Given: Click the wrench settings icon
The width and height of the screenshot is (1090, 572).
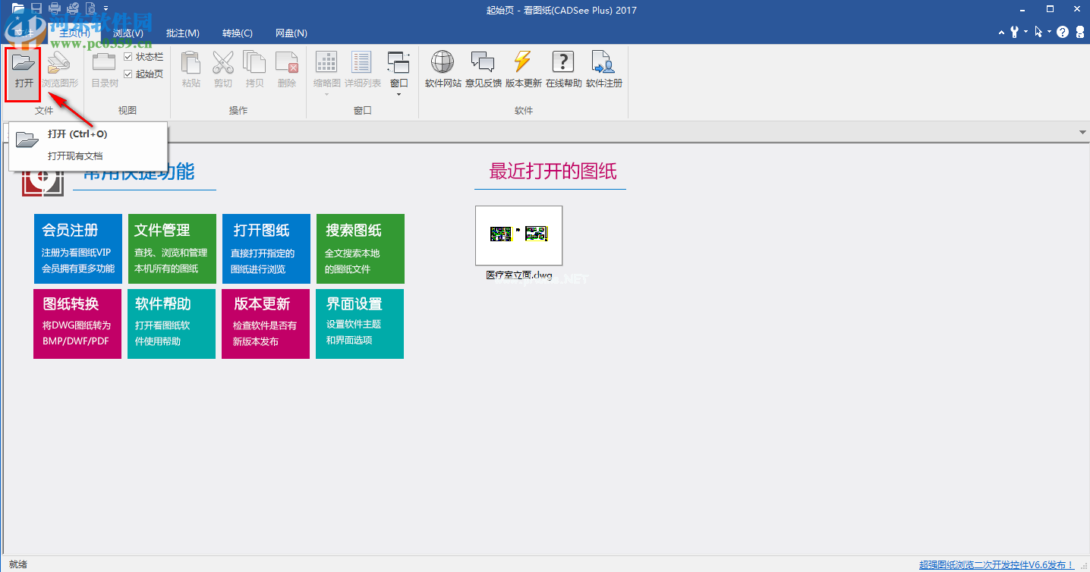Looking at the screenshot, I should (1015, 33).
